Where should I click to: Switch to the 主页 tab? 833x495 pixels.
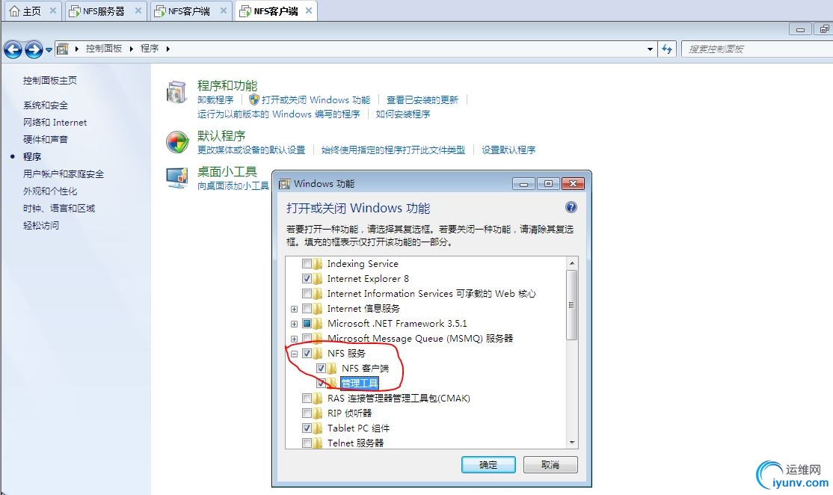point(32,11)
